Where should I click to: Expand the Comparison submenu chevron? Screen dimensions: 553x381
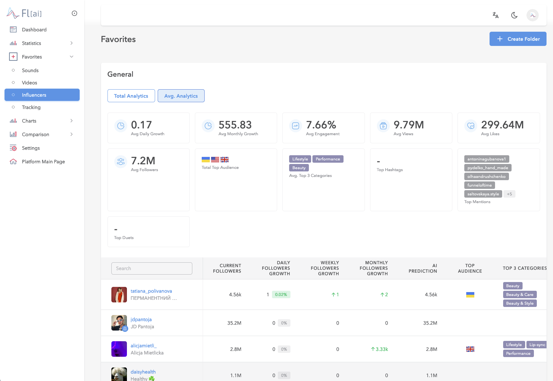click(72, 135)
